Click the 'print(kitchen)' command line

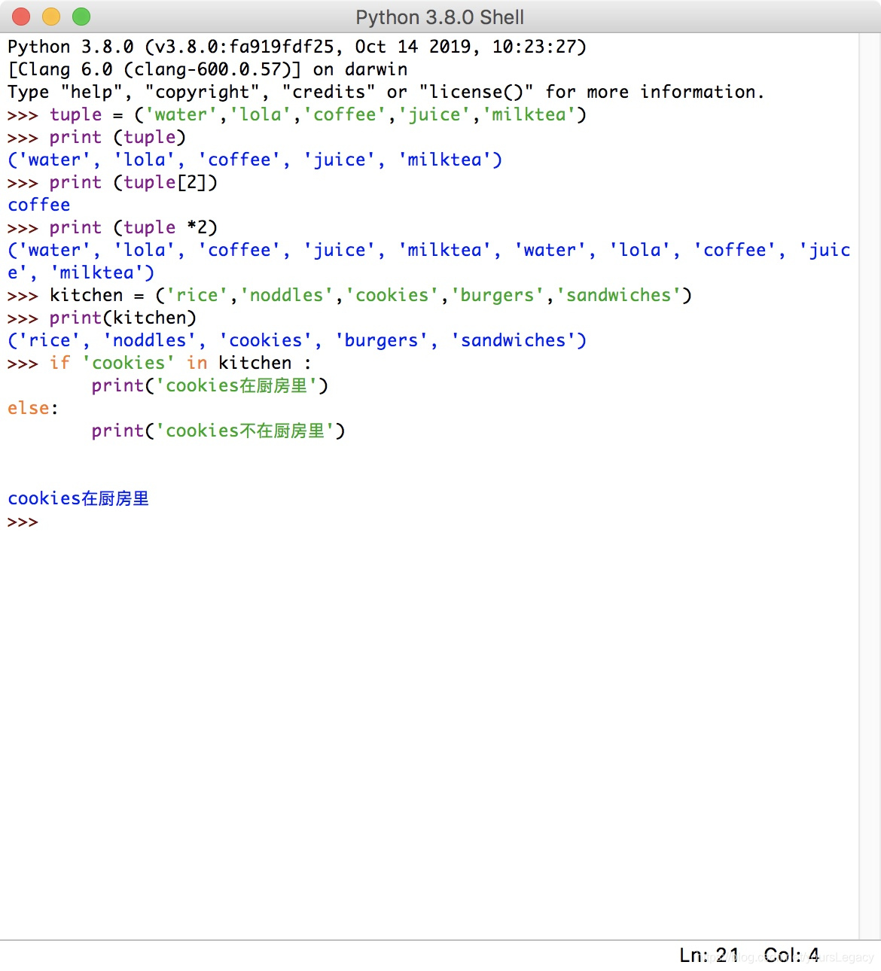[x=102, y=318]
